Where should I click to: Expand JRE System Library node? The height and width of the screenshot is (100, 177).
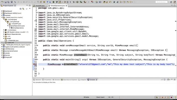tap(4, 32)
